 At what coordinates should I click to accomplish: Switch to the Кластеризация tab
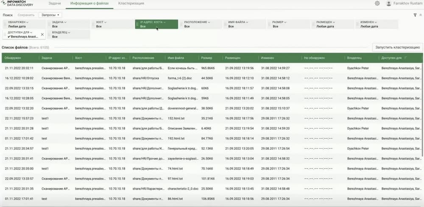coord(131,3)
